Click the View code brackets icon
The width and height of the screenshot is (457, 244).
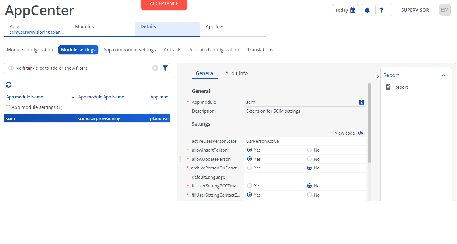(x=360, y=133)
